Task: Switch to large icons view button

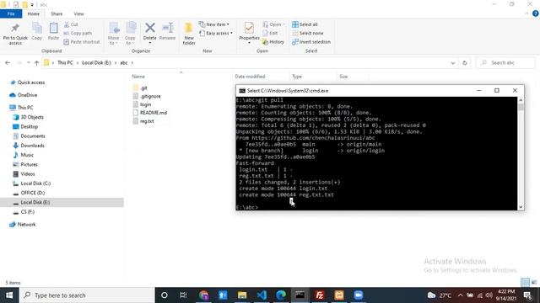Action: (534, 283)
